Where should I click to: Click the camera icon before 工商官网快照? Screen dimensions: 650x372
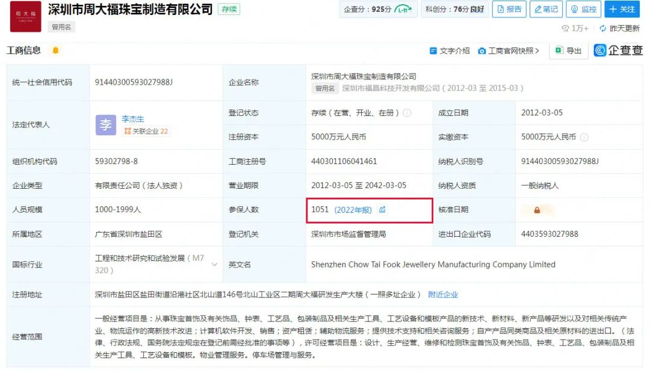pos(481,51)
